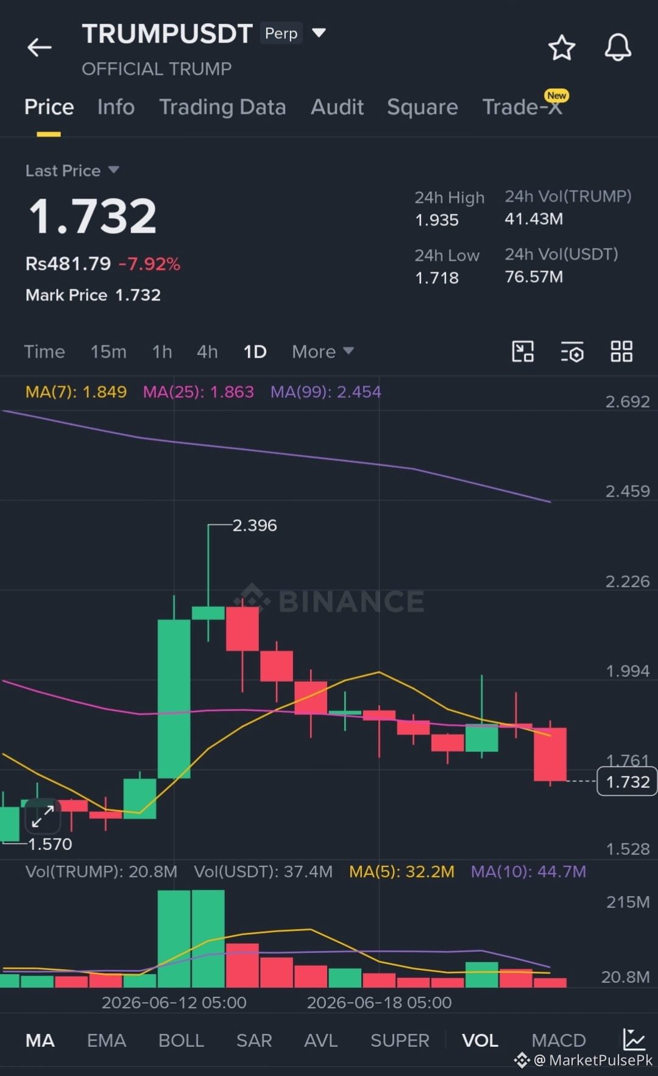Open the chart drawing tools icon

[523, 352]
